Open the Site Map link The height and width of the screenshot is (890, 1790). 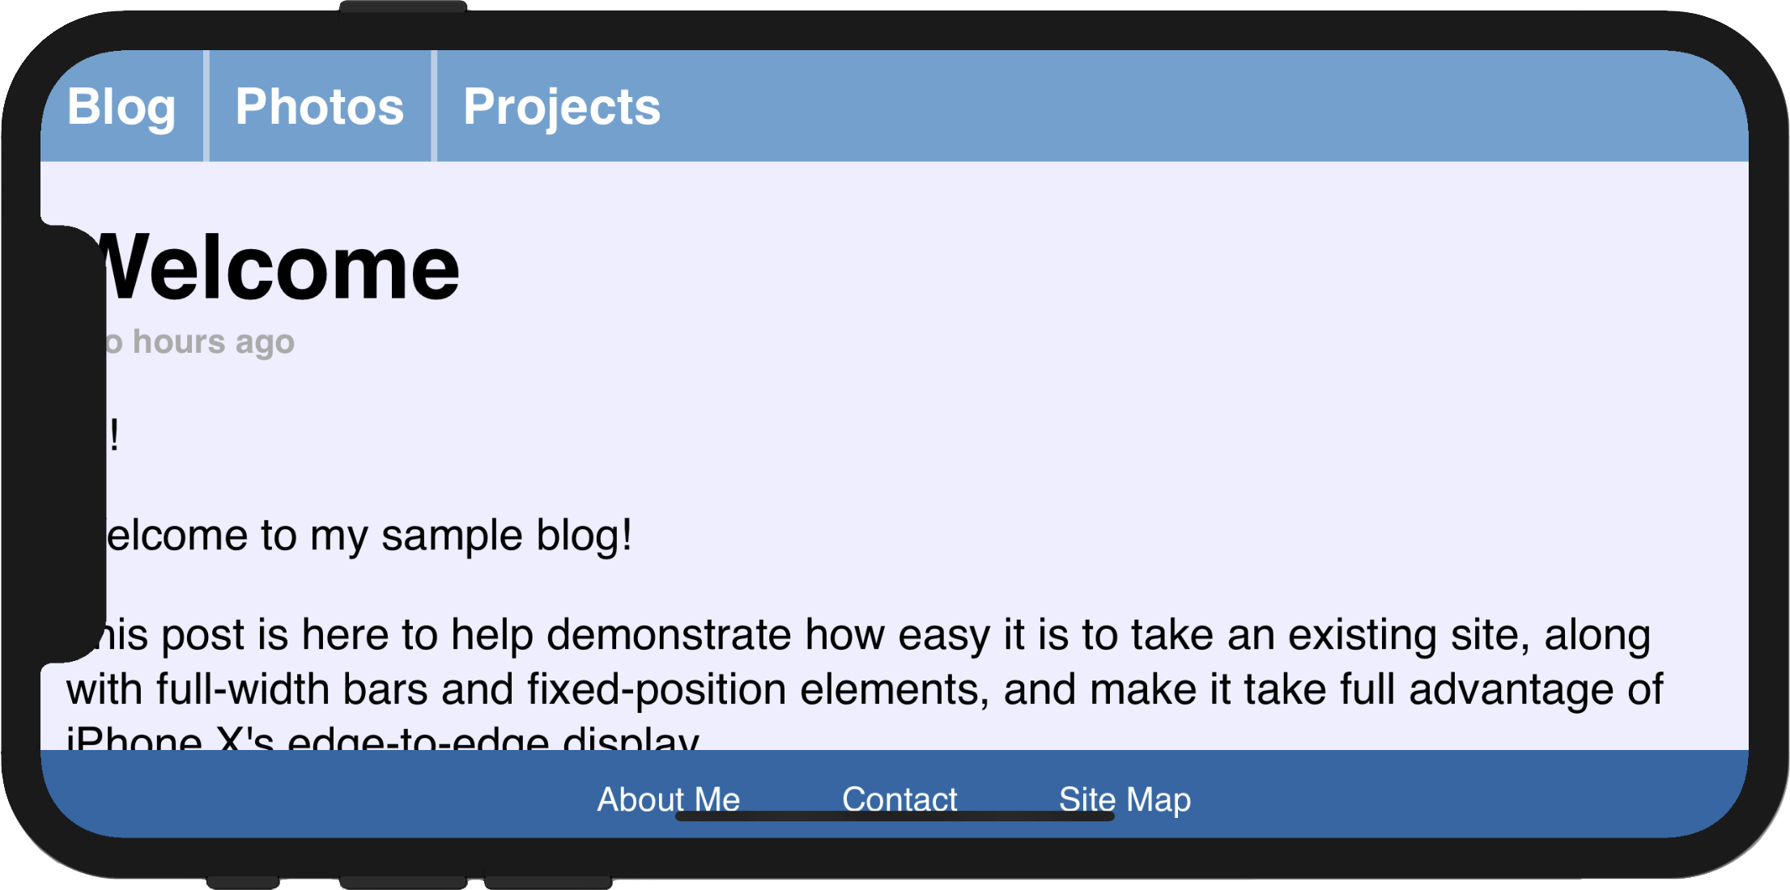pos(1125,799)
